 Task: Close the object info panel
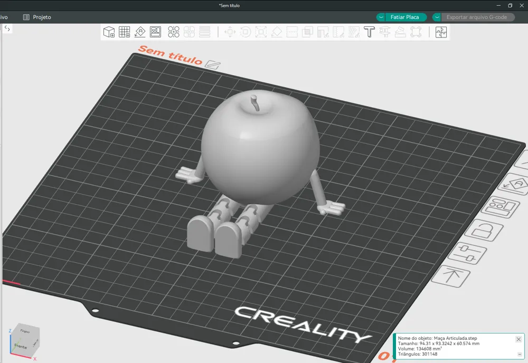coord(518,339)
